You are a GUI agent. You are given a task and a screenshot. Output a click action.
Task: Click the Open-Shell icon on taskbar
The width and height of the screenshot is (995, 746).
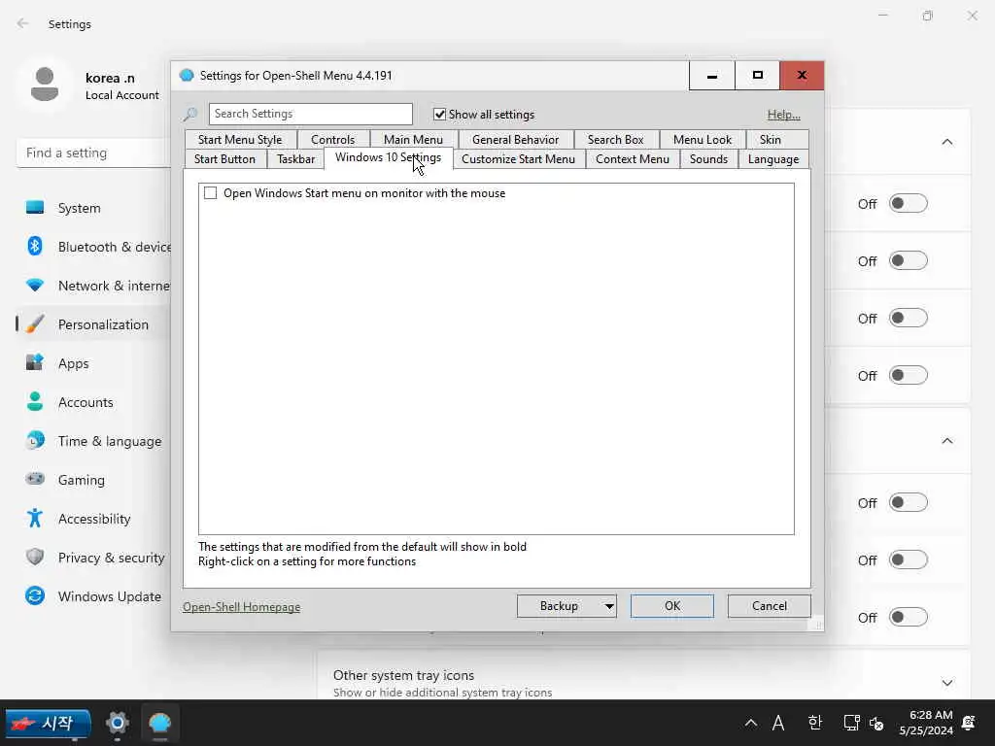(160, 723)
